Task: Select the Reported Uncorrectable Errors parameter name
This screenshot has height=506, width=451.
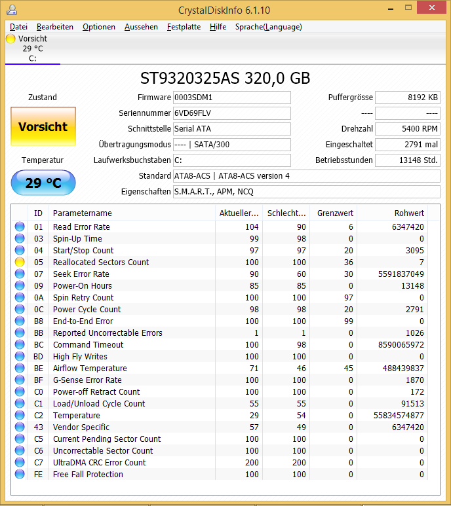Action: (x=108, y=333)
